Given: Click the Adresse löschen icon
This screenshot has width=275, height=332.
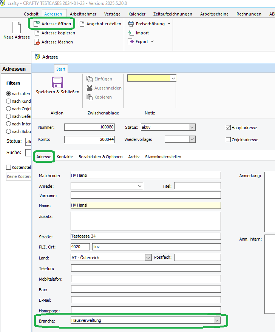Looking at the screenshot, I should click(x=37, y=42).
